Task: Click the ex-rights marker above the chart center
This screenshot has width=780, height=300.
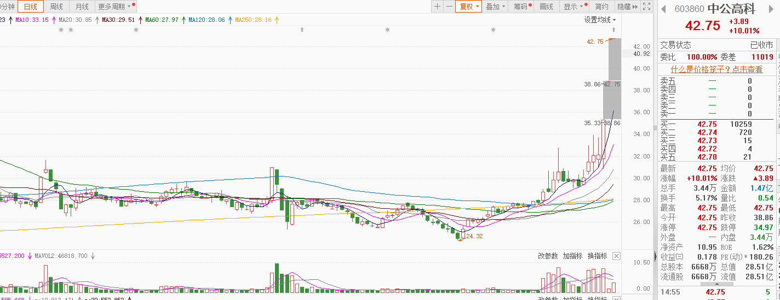Action: [x=302, y=30]
